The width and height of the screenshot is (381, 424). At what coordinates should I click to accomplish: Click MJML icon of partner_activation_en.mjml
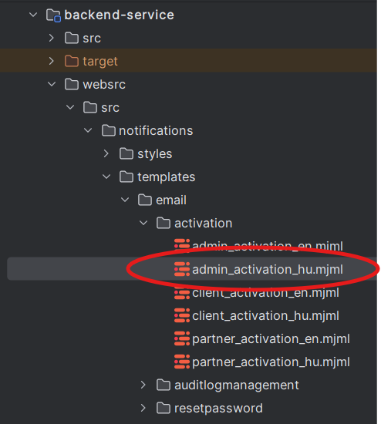click(182, 338)
